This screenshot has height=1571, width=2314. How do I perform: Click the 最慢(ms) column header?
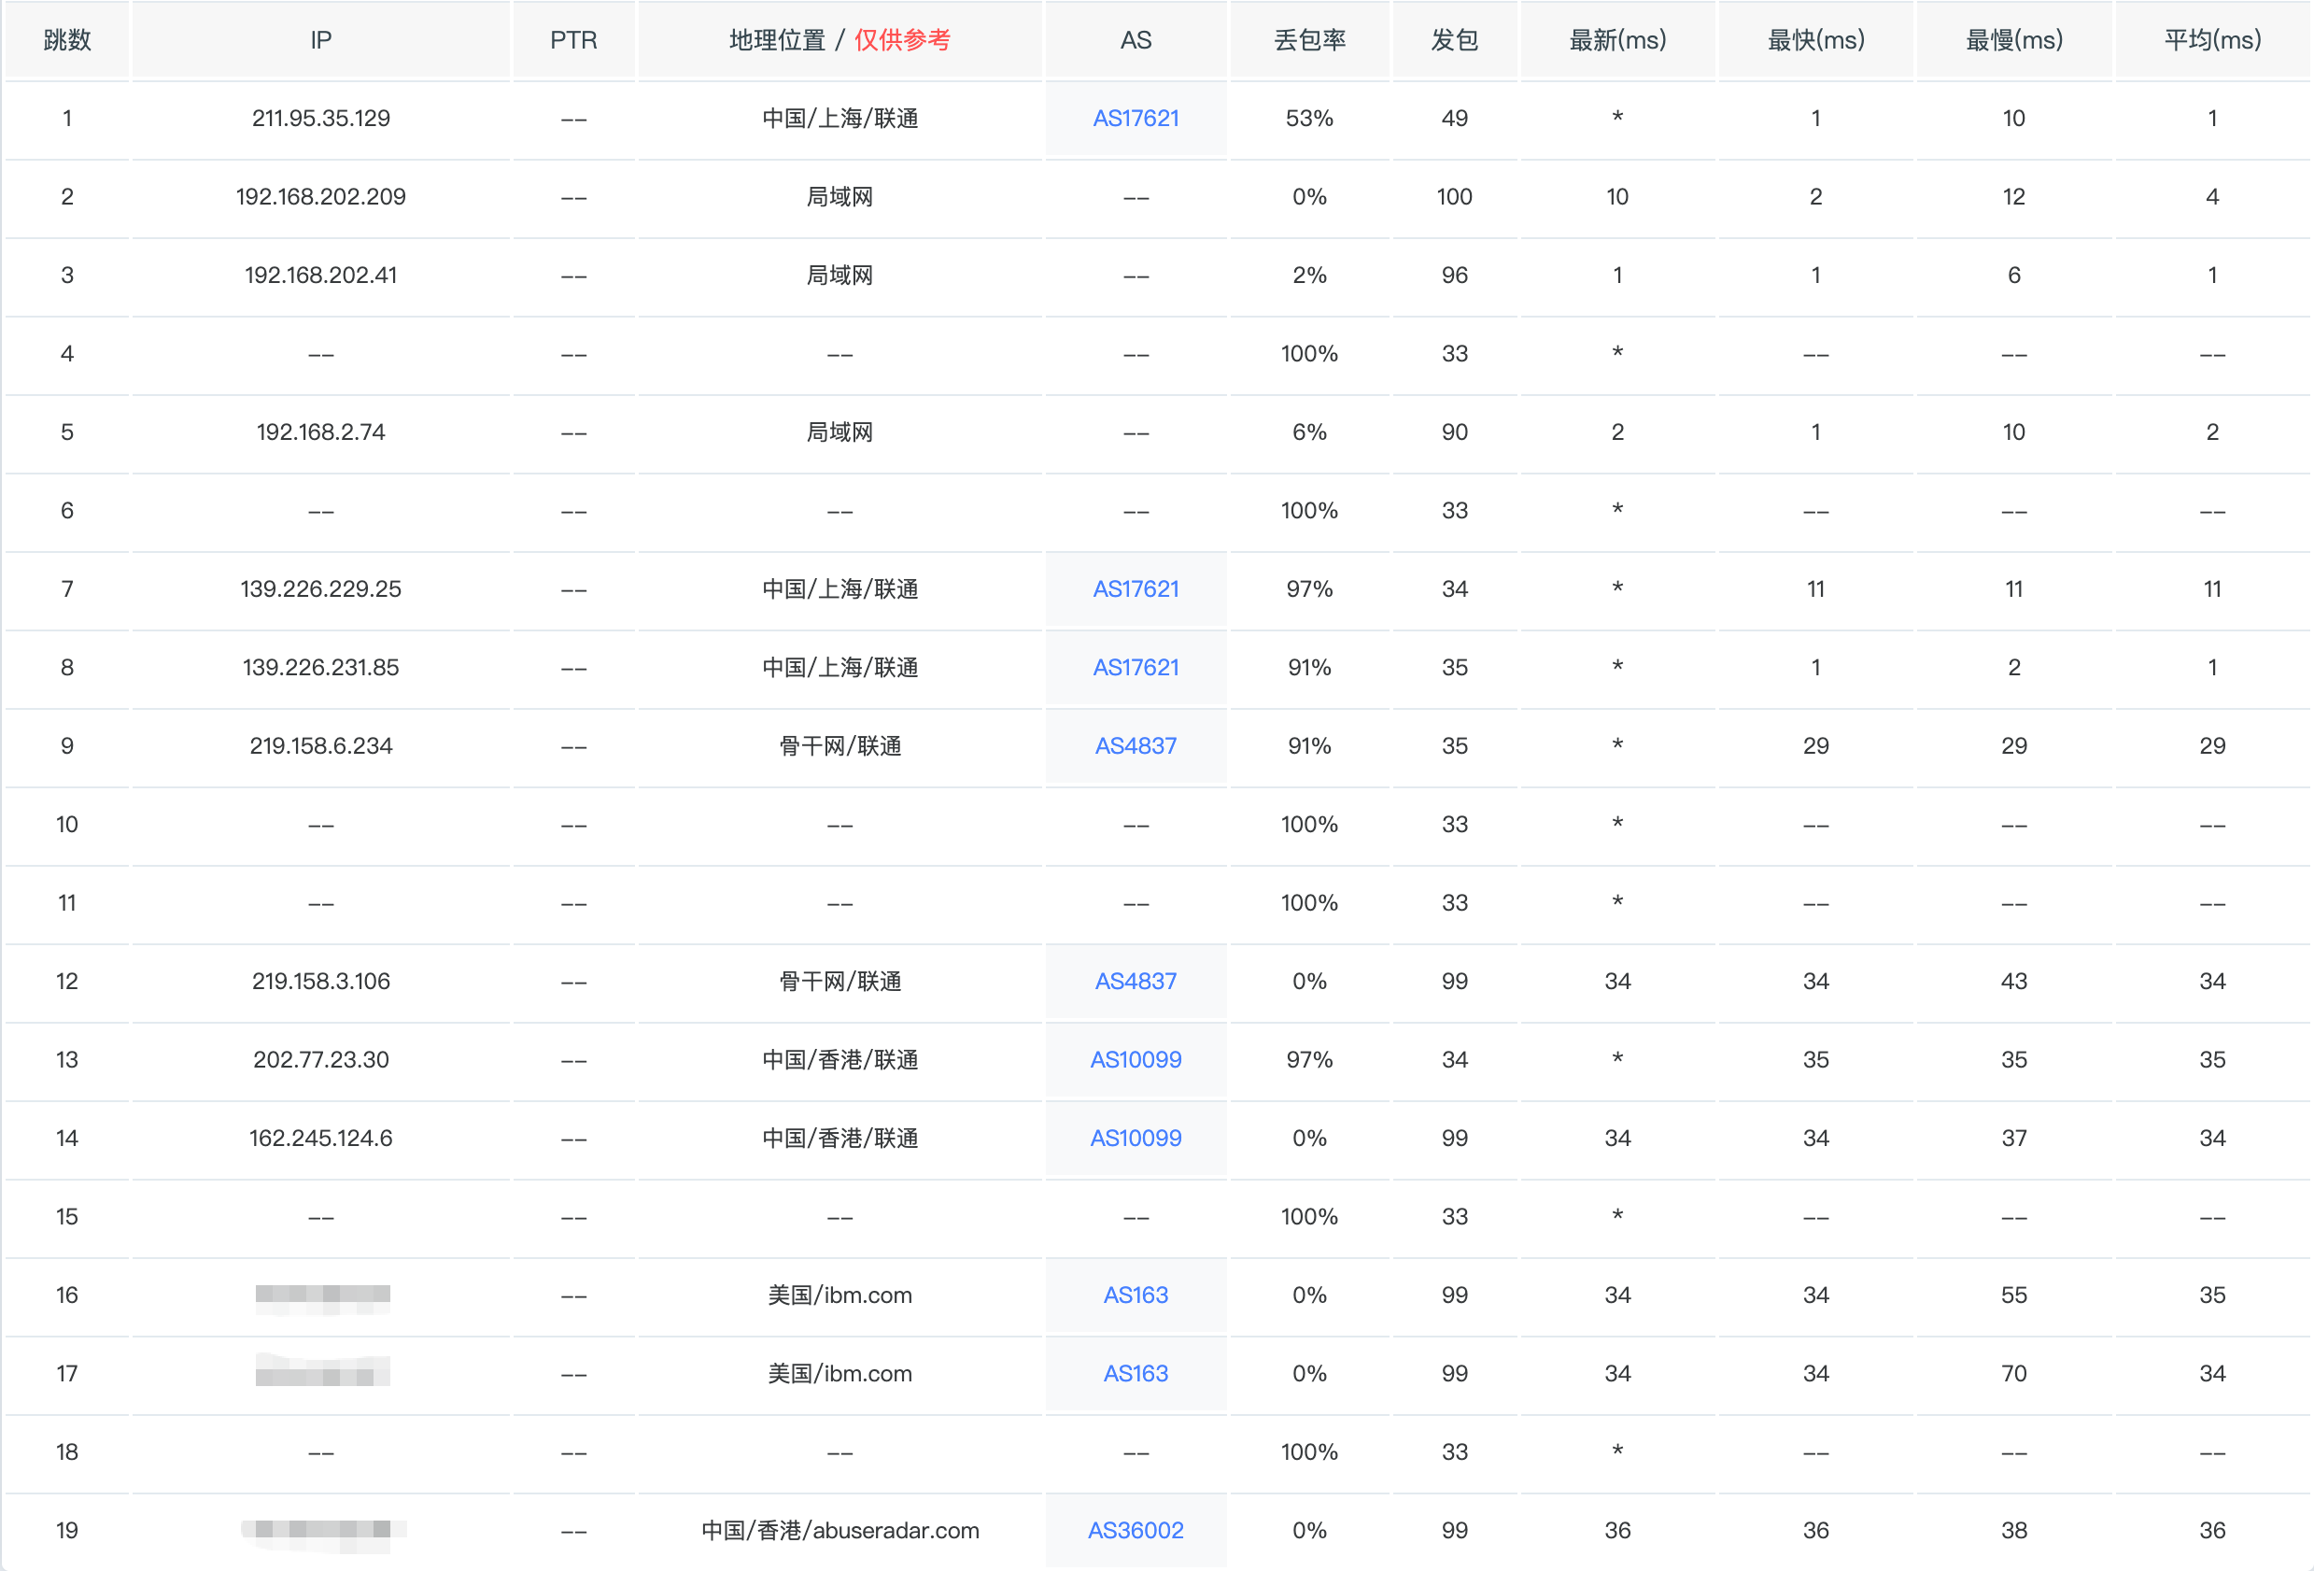pos(2013,40)
